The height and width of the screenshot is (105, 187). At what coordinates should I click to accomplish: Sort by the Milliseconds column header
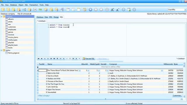pyautogui.click(x=168, y=64)
